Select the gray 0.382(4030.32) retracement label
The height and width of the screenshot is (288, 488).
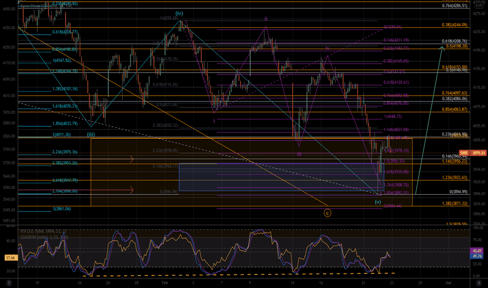pos(165,126)
